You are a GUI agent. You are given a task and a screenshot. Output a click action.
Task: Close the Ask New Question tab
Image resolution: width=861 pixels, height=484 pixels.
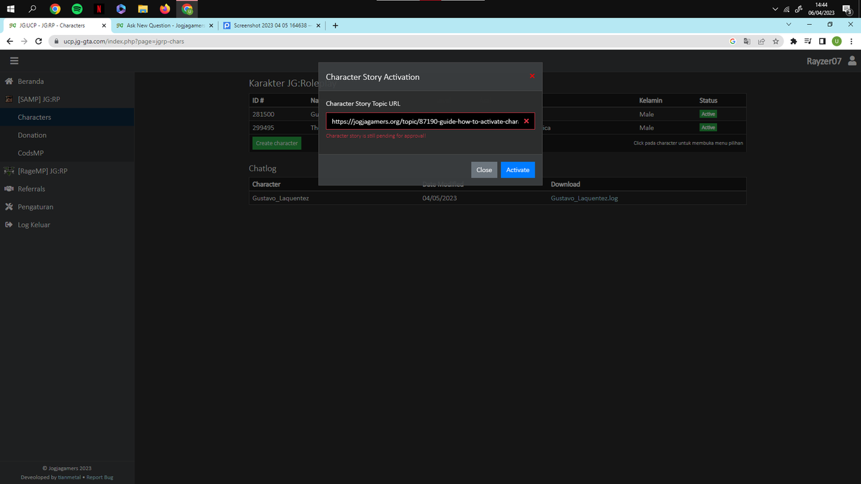pos(211,26)
